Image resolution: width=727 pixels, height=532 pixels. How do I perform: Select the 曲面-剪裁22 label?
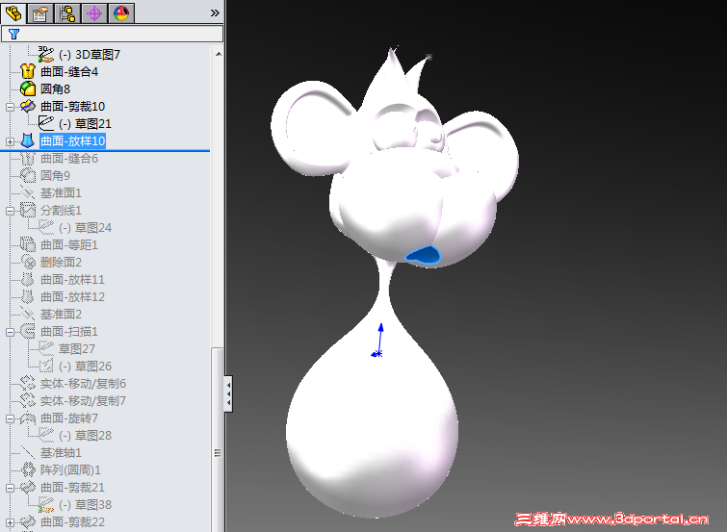coord(73,522)
